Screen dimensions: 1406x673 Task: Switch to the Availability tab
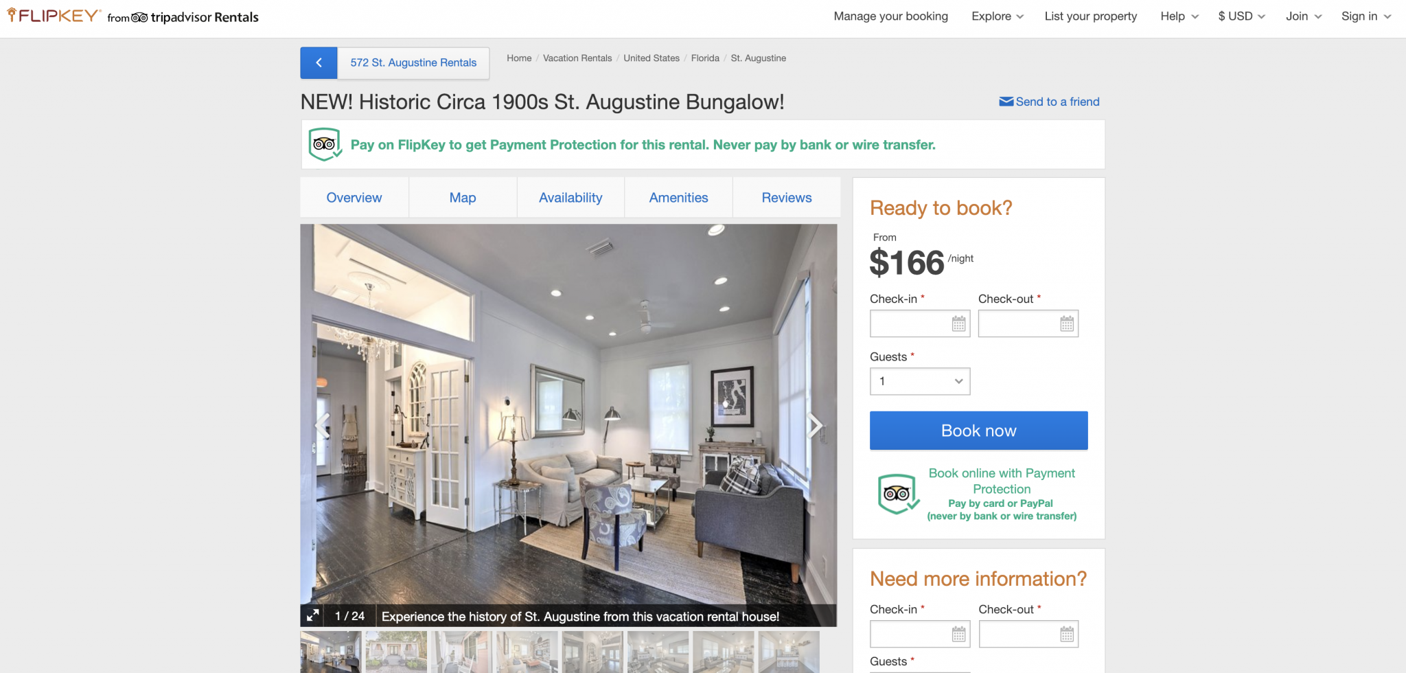tap(571, 198)
